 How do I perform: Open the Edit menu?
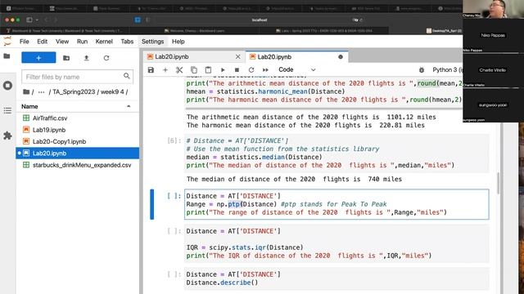[x=42, y=42]
